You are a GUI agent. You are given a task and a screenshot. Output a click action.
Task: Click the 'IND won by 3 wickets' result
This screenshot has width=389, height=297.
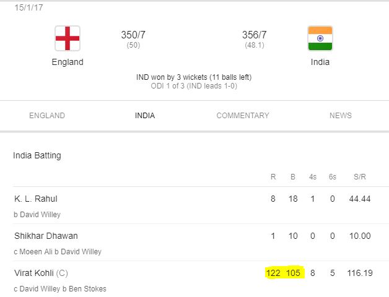[194, 77]
